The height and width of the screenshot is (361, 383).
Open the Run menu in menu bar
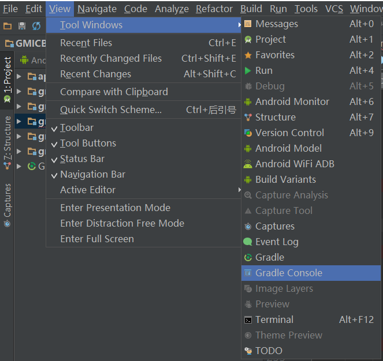(x=278, y=9)
